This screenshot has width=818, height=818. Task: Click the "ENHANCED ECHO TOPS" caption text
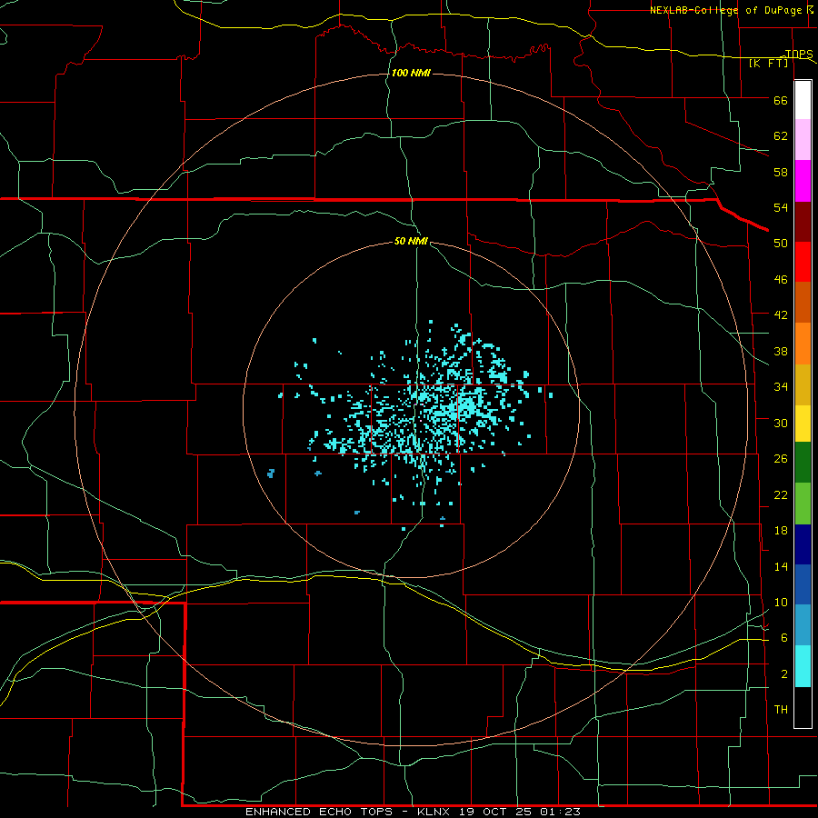tap(319, 812)
